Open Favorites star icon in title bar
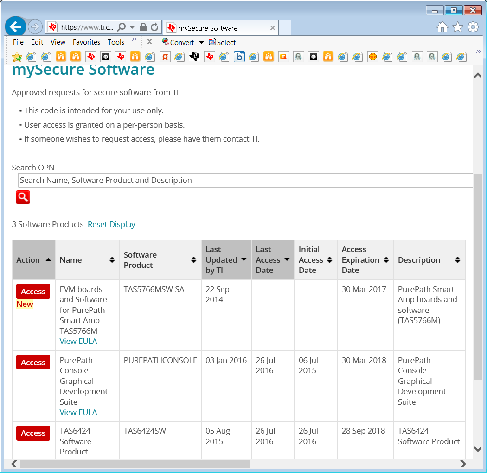Viewport: 487px width, 473px height. pos(458,27)
